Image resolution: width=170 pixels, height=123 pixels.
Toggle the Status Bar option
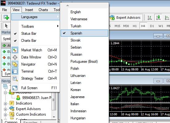35,34
